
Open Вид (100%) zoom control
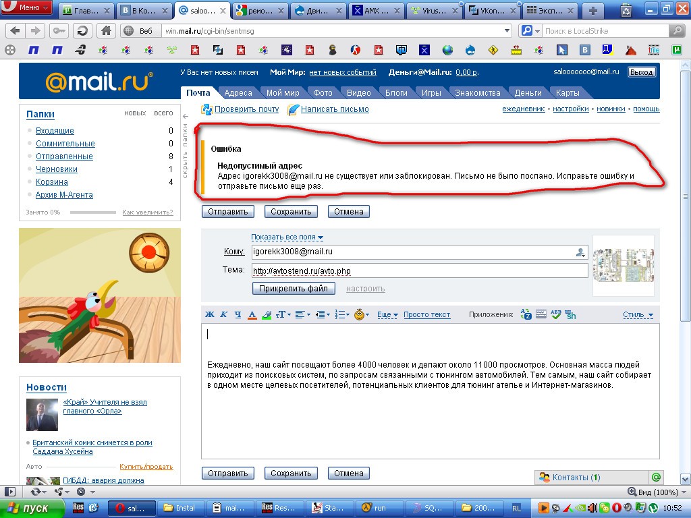657,492
